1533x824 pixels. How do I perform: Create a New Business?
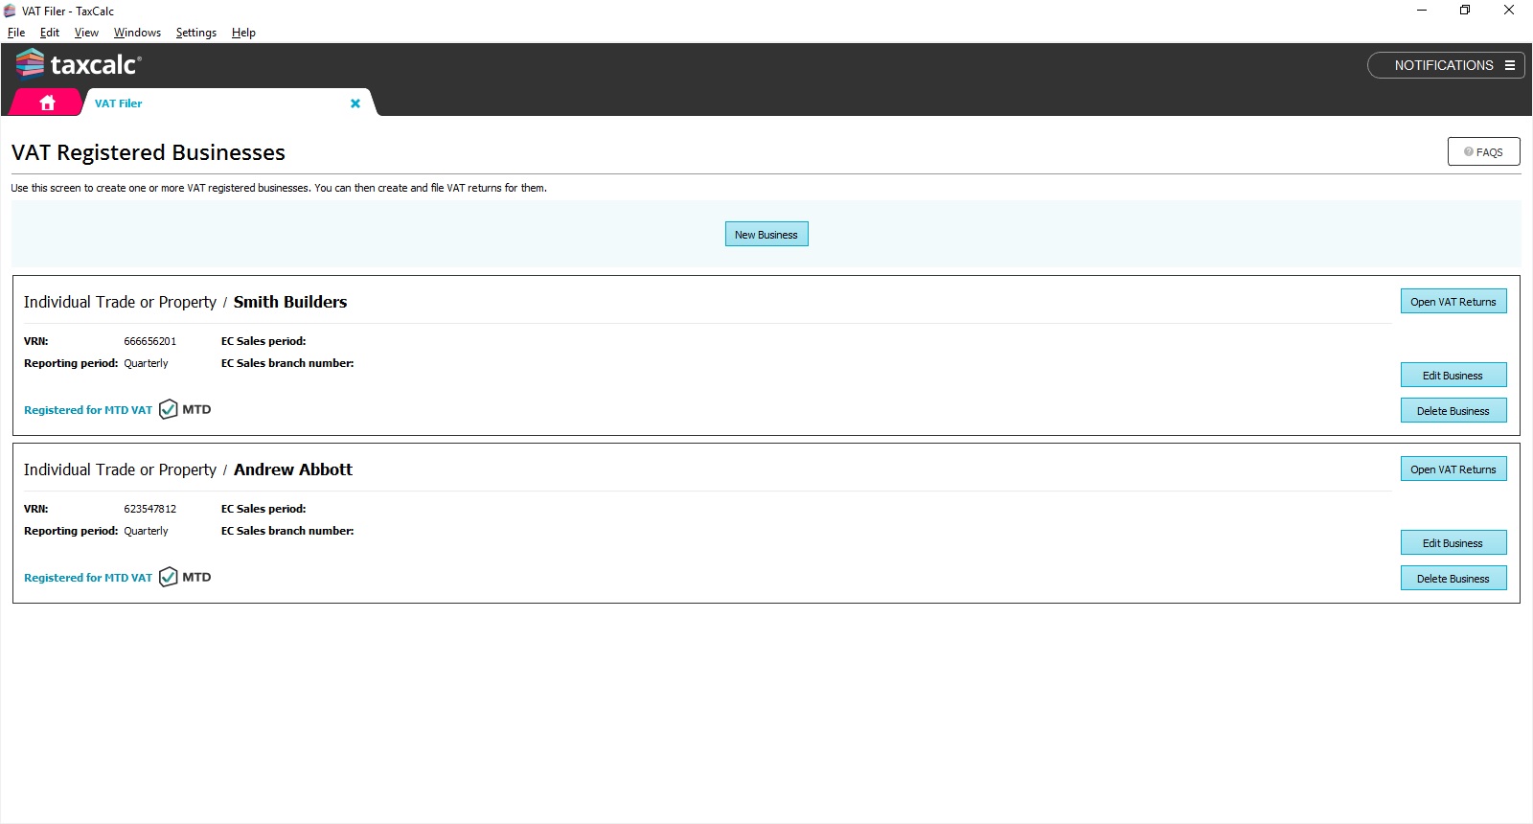point(766,235)
